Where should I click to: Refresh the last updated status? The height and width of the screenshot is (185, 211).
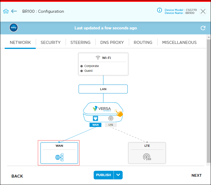203,28
